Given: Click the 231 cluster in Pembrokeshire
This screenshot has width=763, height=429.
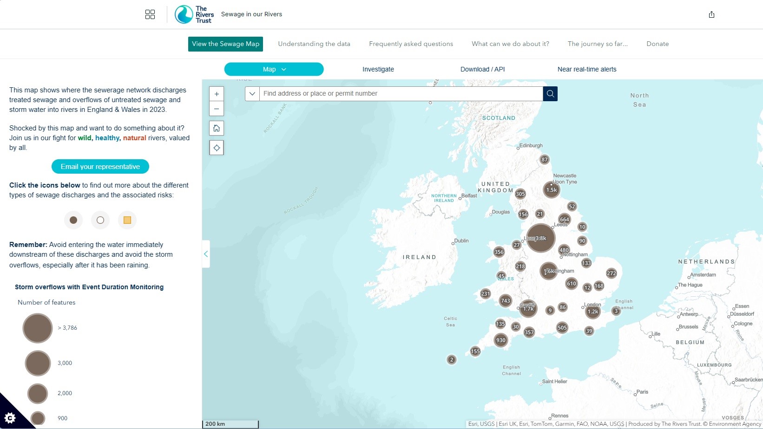Looking at the screenshot, I should [486, 293].
